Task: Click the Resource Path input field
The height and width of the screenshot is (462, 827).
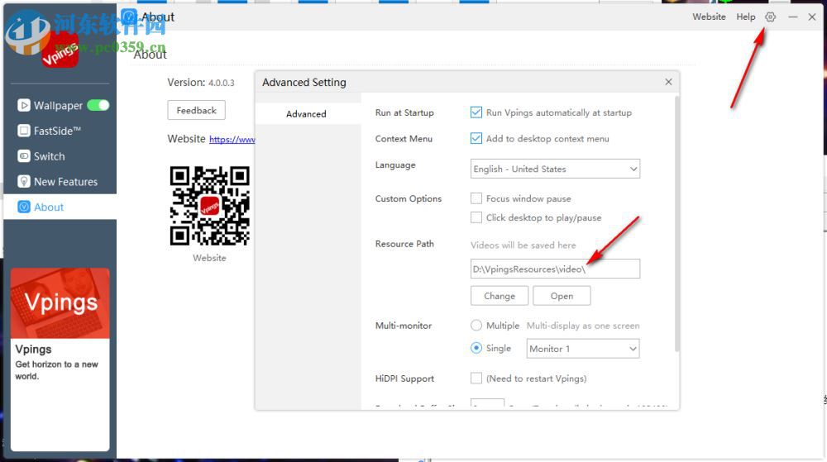Action: tap(555, 269)
